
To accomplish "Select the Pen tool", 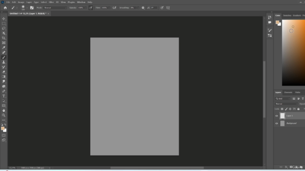I will pyautogui.click(x=4, y=91).
